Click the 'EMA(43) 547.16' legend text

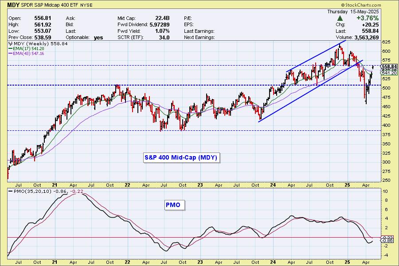click(x=28, y=54)
